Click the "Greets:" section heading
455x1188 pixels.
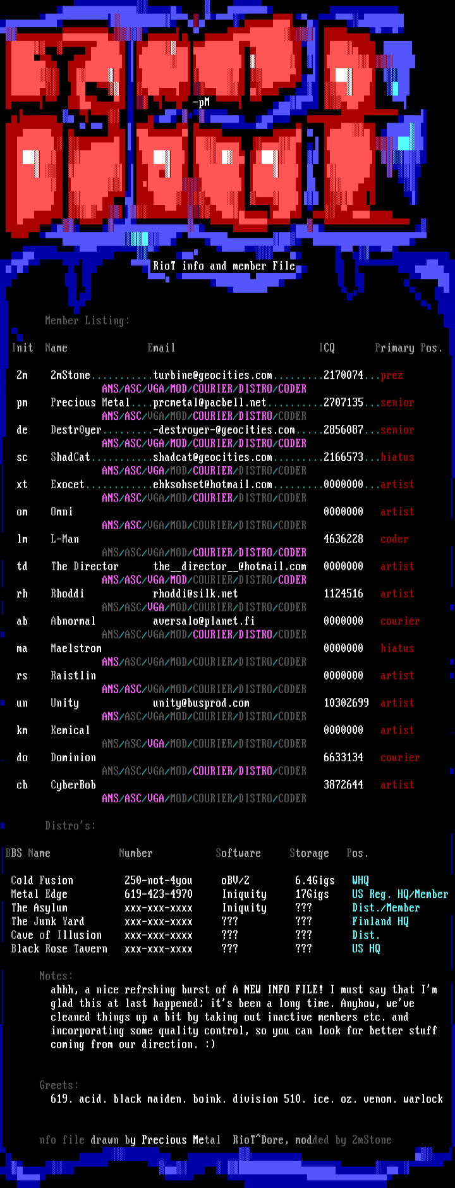[x=59, y=1085]
